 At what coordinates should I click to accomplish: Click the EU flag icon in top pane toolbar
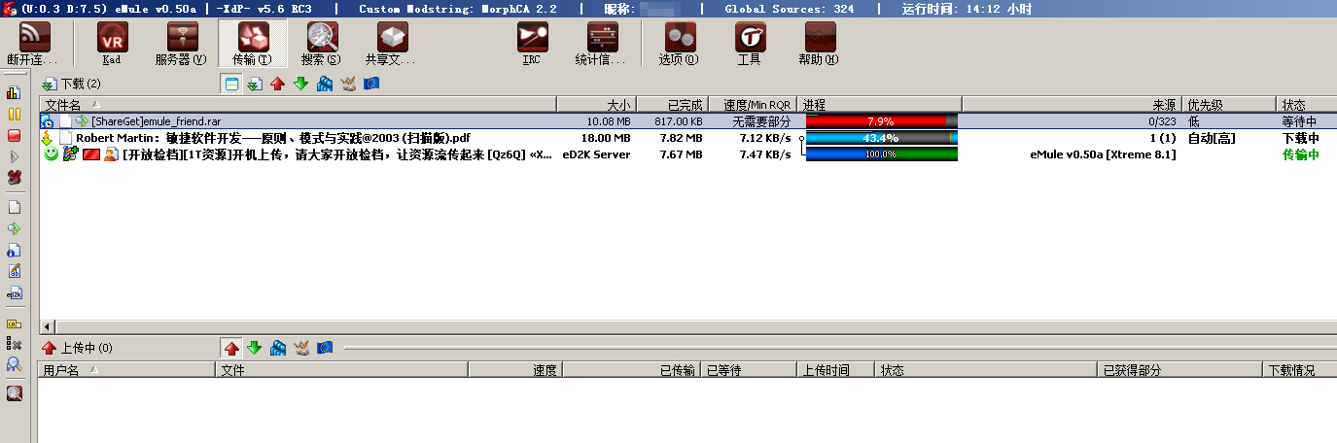click(371, 85)
